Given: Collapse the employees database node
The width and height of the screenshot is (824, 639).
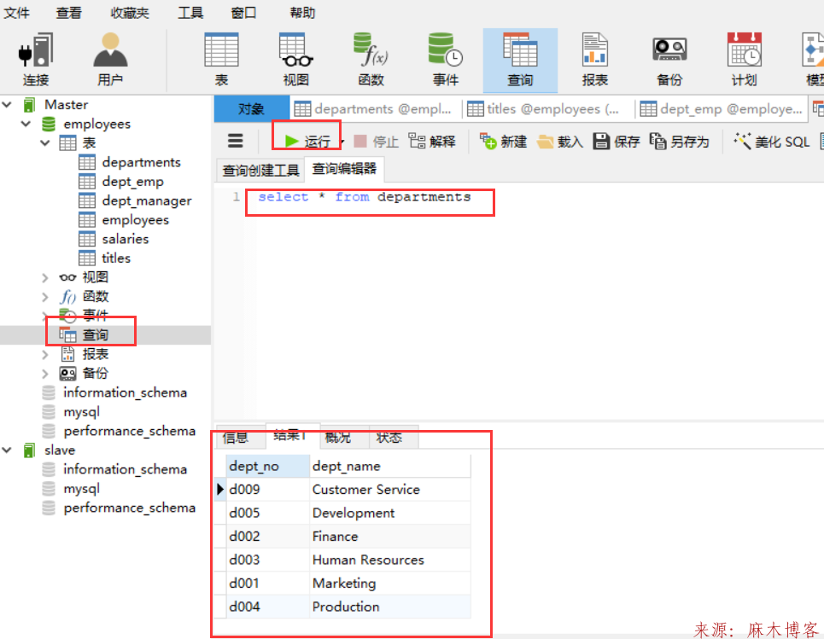Looking at the screenshot, I should 26,124.
